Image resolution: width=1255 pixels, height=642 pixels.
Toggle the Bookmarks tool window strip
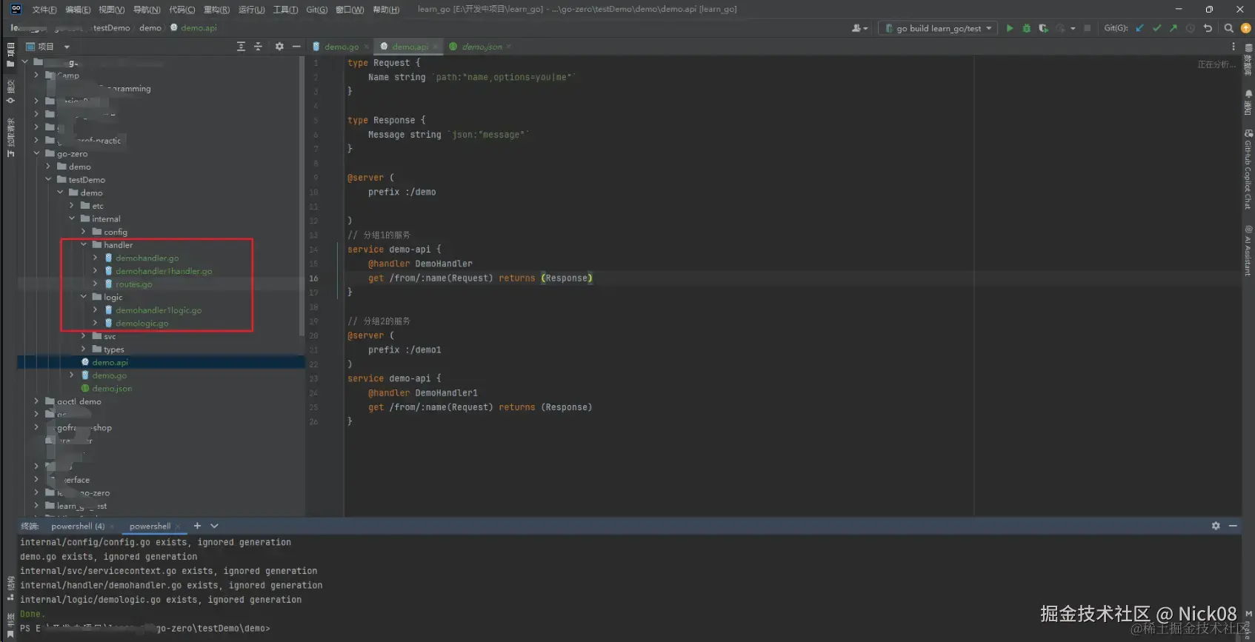(10, 626)
